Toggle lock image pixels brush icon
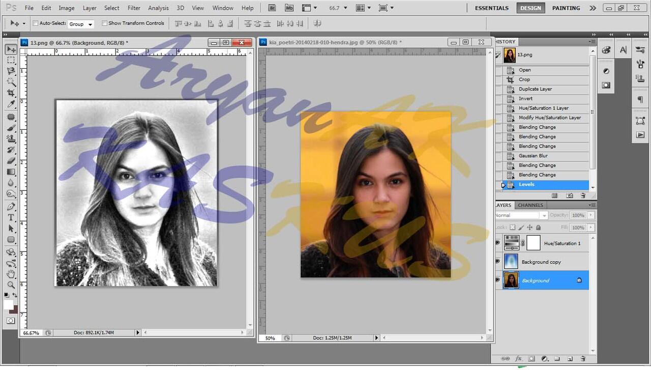 (x=521, y=227)
